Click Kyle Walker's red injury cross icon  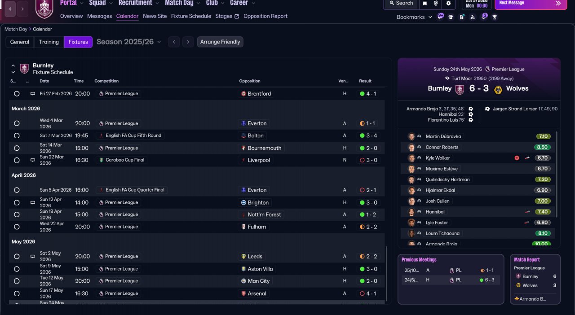coord(517,158)
